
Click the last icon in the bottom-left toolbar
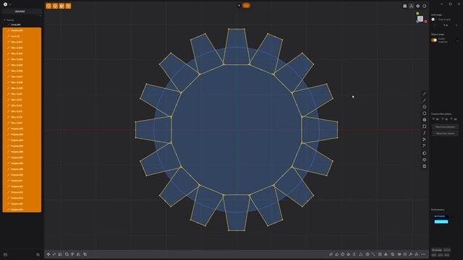85,254
